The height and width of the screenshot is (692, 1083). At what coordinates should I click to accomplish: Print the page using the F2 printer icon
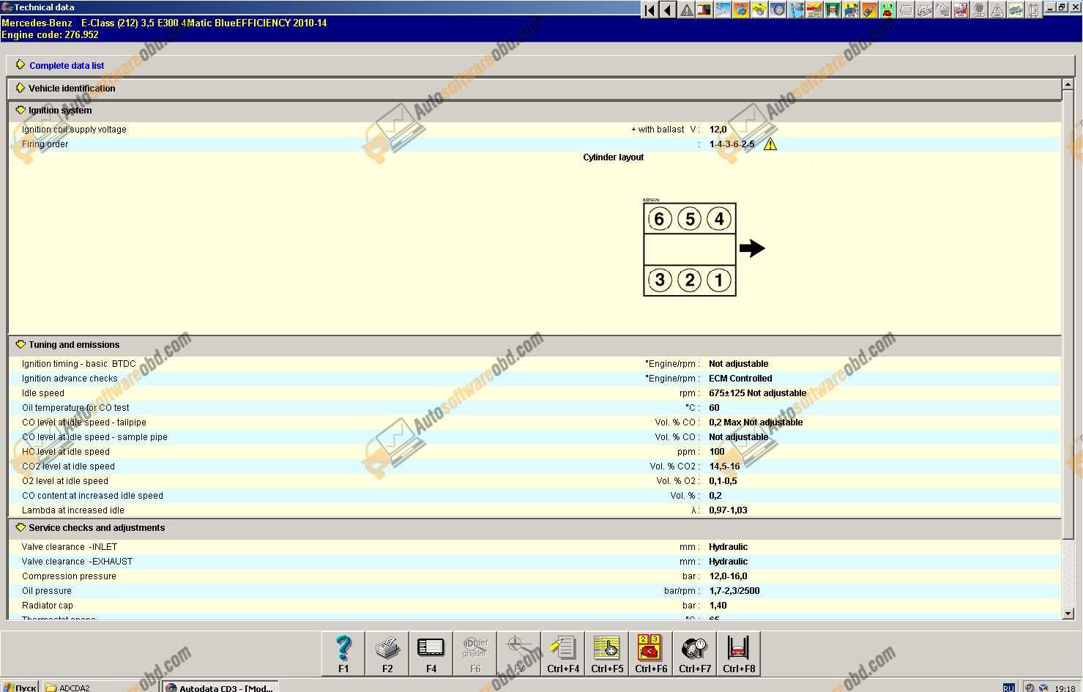tap(387, 653)
